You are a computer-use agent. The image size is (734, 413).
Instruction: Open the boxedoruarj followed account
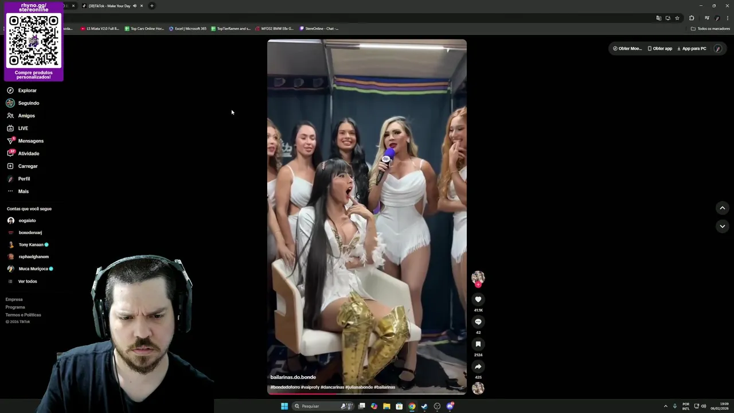coord(25,232)
